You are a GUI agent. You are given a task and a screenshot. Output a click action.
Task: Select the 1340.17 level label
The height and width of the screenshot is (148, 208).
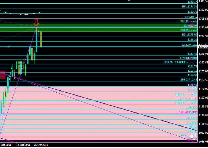point(192,2)
